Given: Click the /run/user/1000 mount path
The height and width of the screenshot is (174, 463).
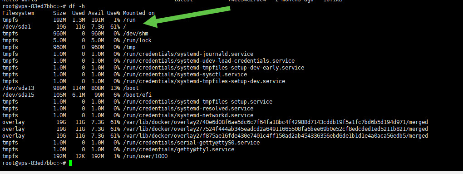Looking at the screenshot, I should pos(145,156).
